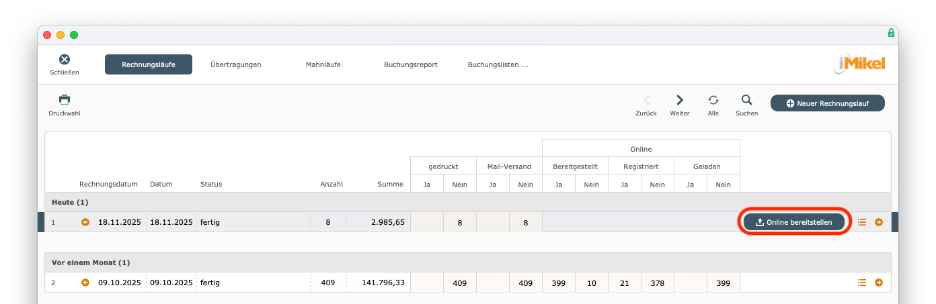This screenshot has width=936, height=304.
Task: Open list icon for 18.11.2025 row
Action: click(x=862, y=222)
